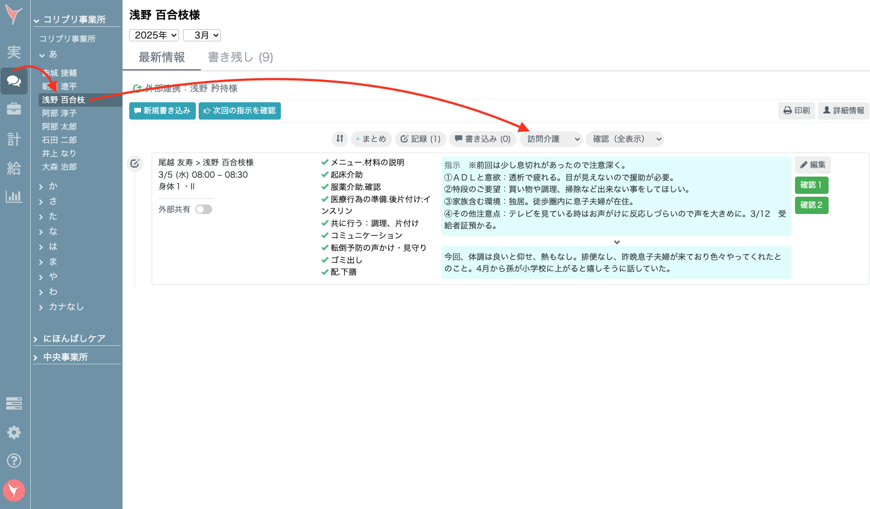Click the sort order arrows icon
This screenshot has height=509, width=870.
(x=340, y=139)
